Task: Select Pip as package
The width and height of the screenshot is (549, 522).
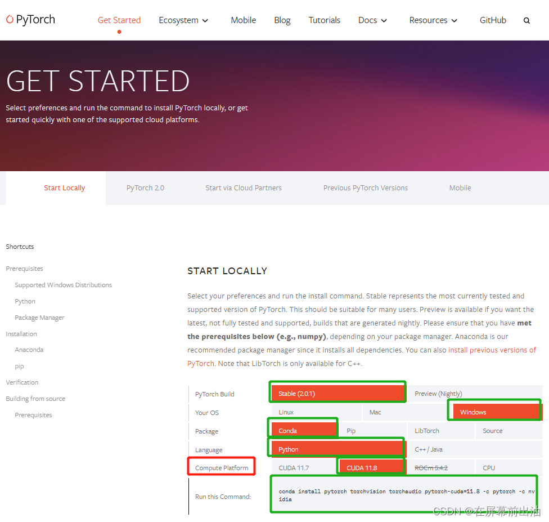Action: click(x=373, y=431)
